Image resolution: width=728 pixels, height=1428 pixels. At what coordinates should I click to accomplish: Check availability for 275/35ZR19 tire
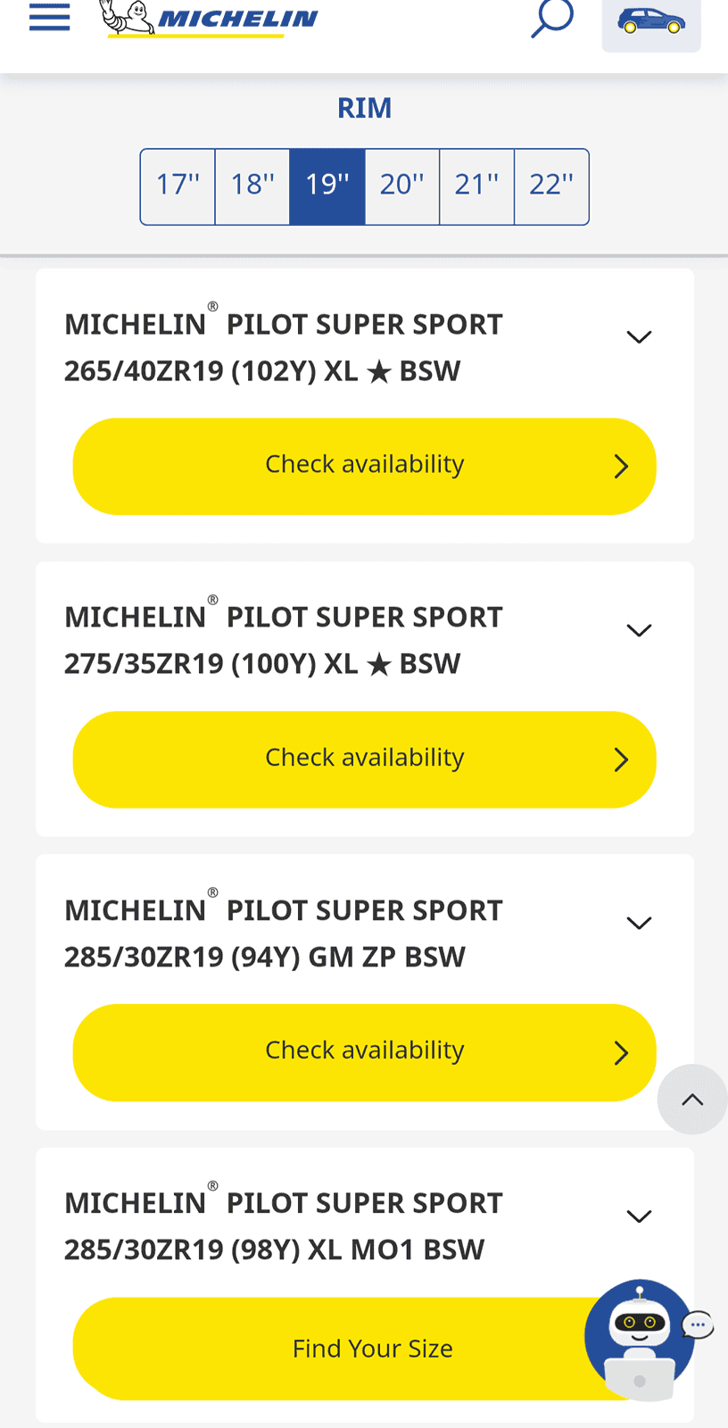point(364,760)
